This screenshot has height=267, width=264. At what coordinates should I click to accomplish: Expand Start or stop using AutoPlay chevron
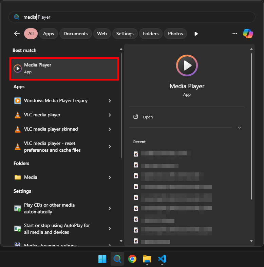point(110,229)
